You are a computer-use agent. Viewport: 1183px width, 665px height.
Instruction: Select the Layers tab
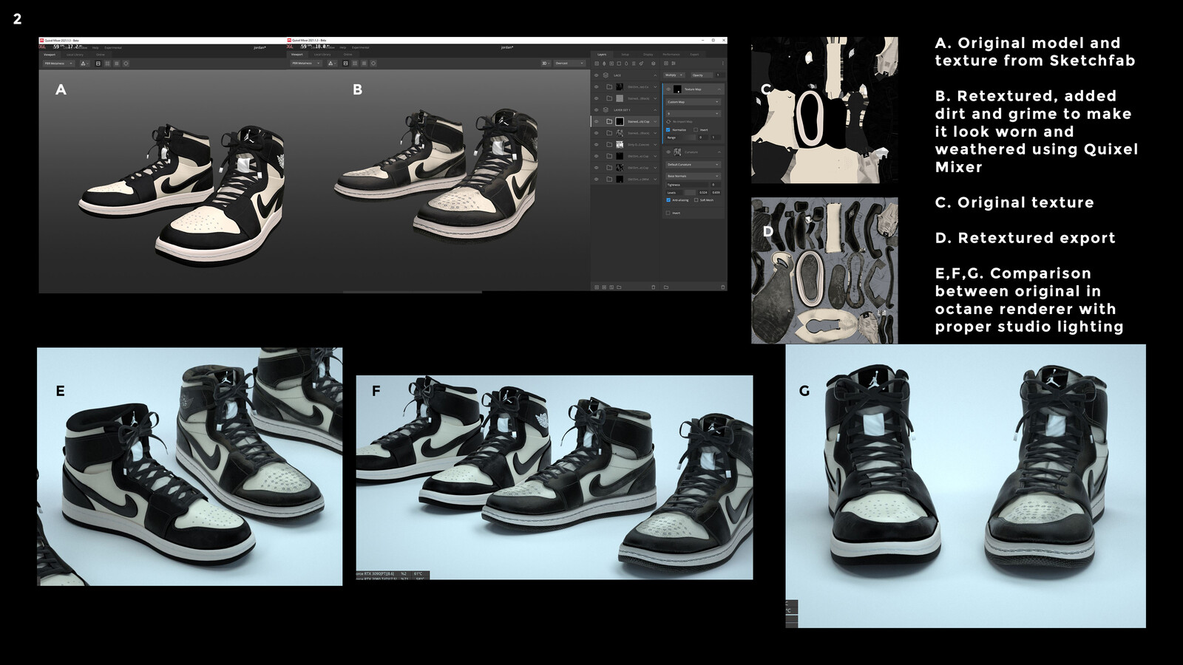(602, 55)
